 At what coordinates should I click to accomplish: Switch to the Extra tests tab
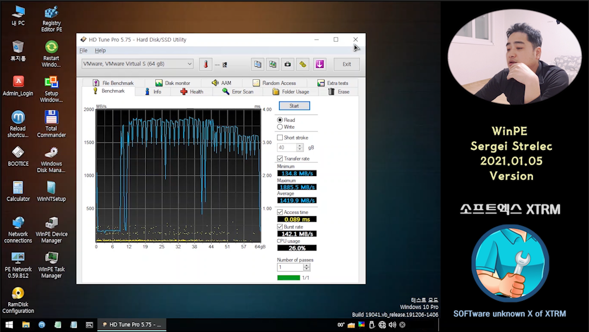pos(333,83)
